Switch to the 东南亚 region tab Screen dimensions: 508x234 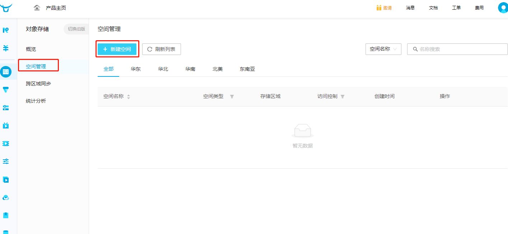[x=247, y=69]
